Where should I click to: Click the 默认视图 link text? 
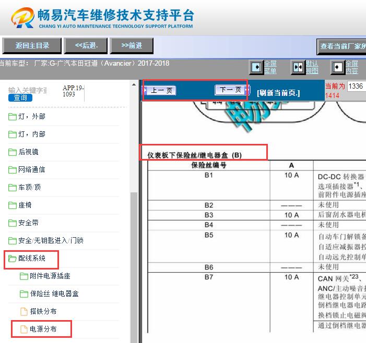[312, 67]
